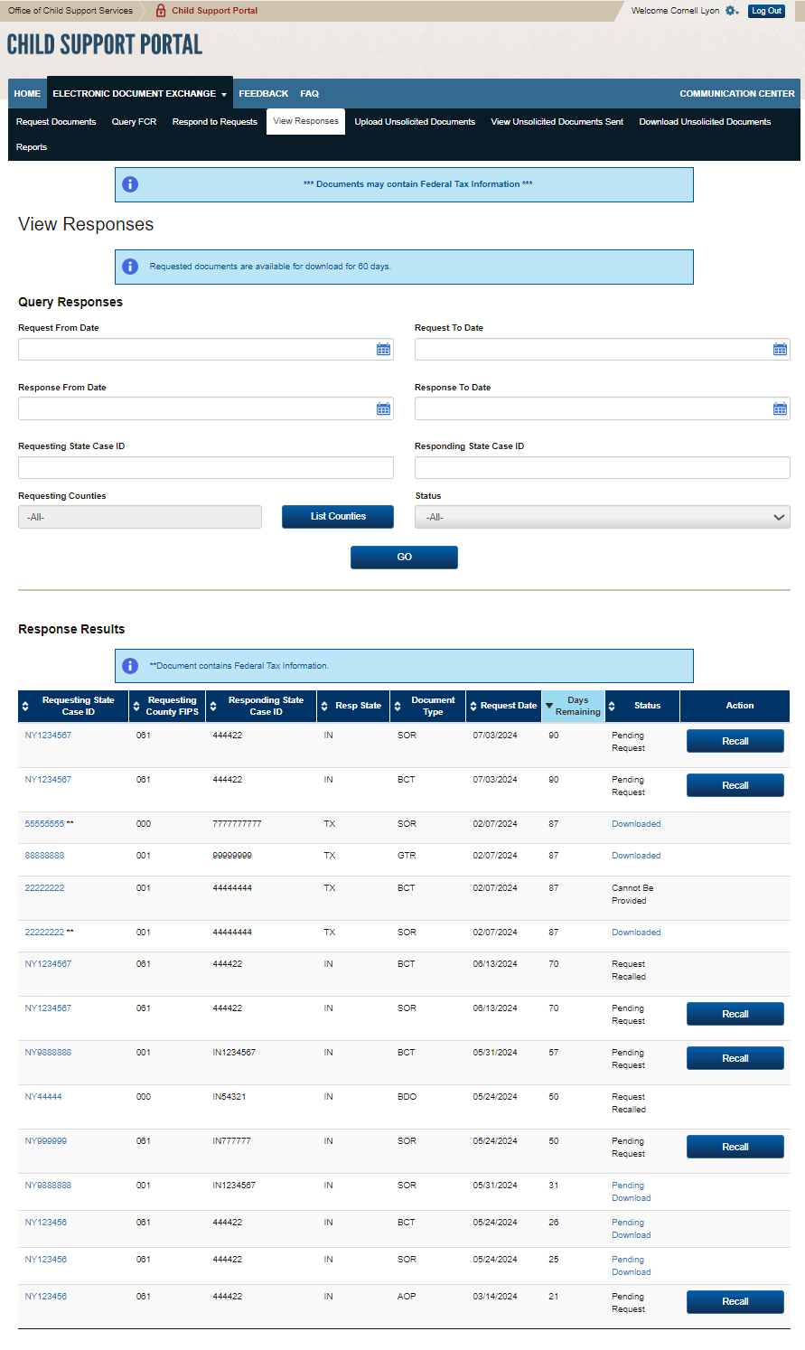The height and width of the screenshot is (1350, 805).
Task: Expand the Status dropdown
Action: click(602, 517)
